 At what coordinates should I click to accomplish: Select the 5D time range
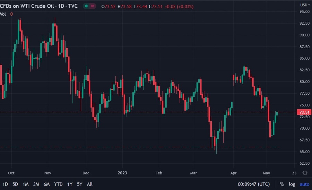tap(15, 184)
